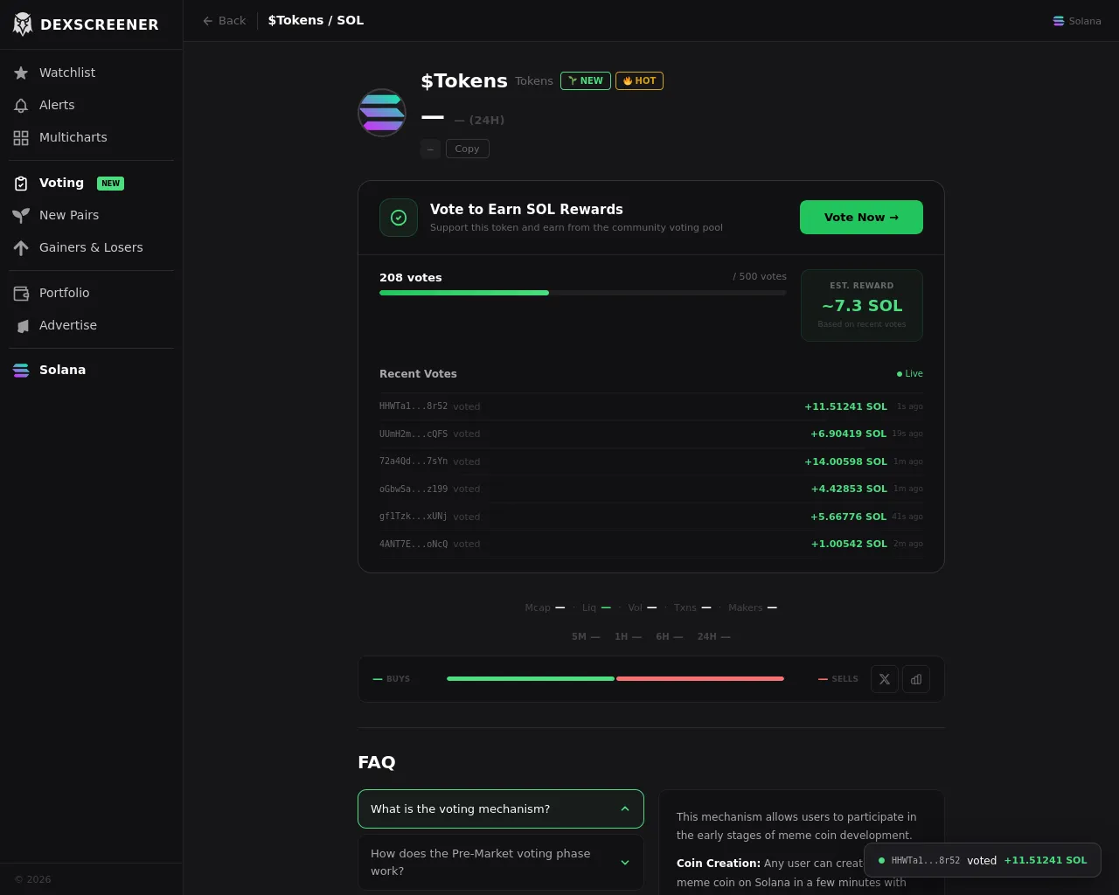Select Portfolio menu item
The height and width of the screenshot is (895, 1119).
(91, 293)
